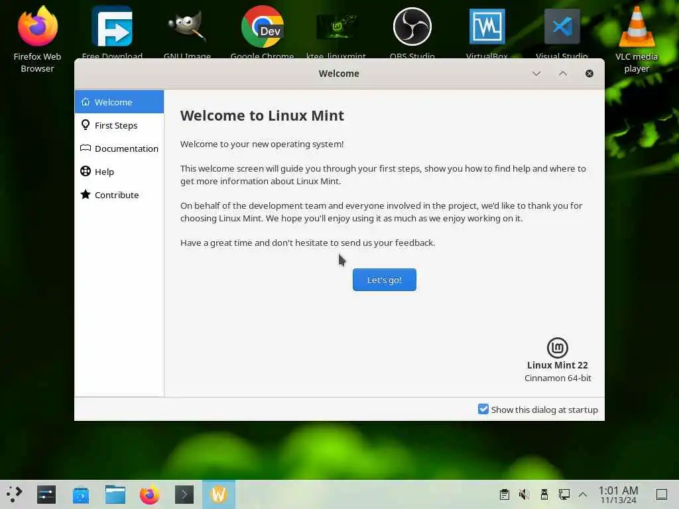Click the Welcome window title bar text

pyautogui.click(x=339, y=74)
